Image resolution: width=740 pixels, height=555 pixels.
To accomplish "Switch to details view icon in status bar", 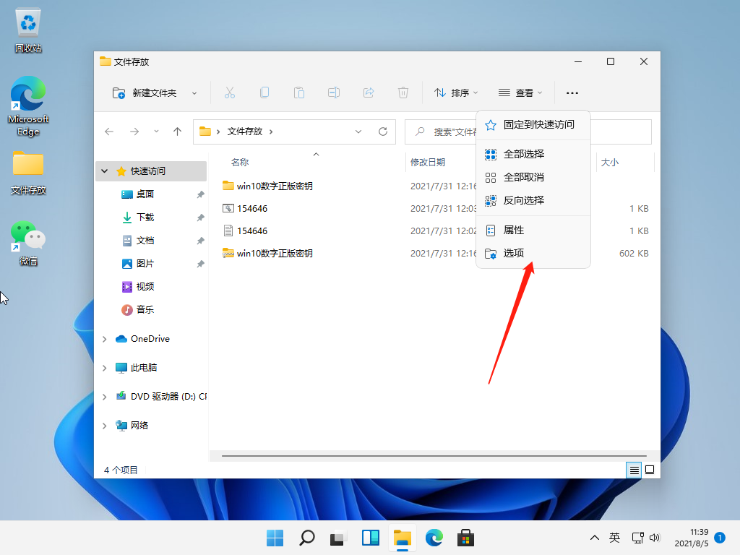I will (x=634, y=470).
